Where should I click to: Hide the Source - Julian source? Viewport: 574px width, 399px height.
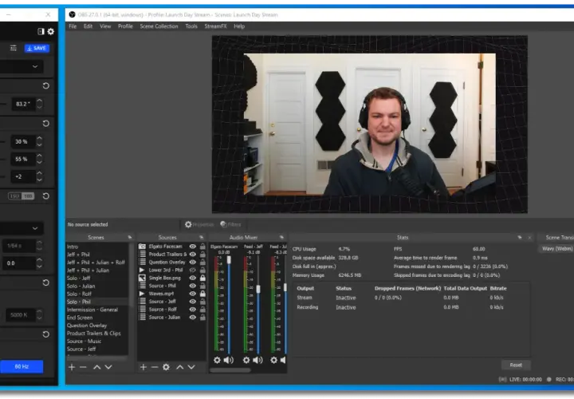[x=193, y=318]
